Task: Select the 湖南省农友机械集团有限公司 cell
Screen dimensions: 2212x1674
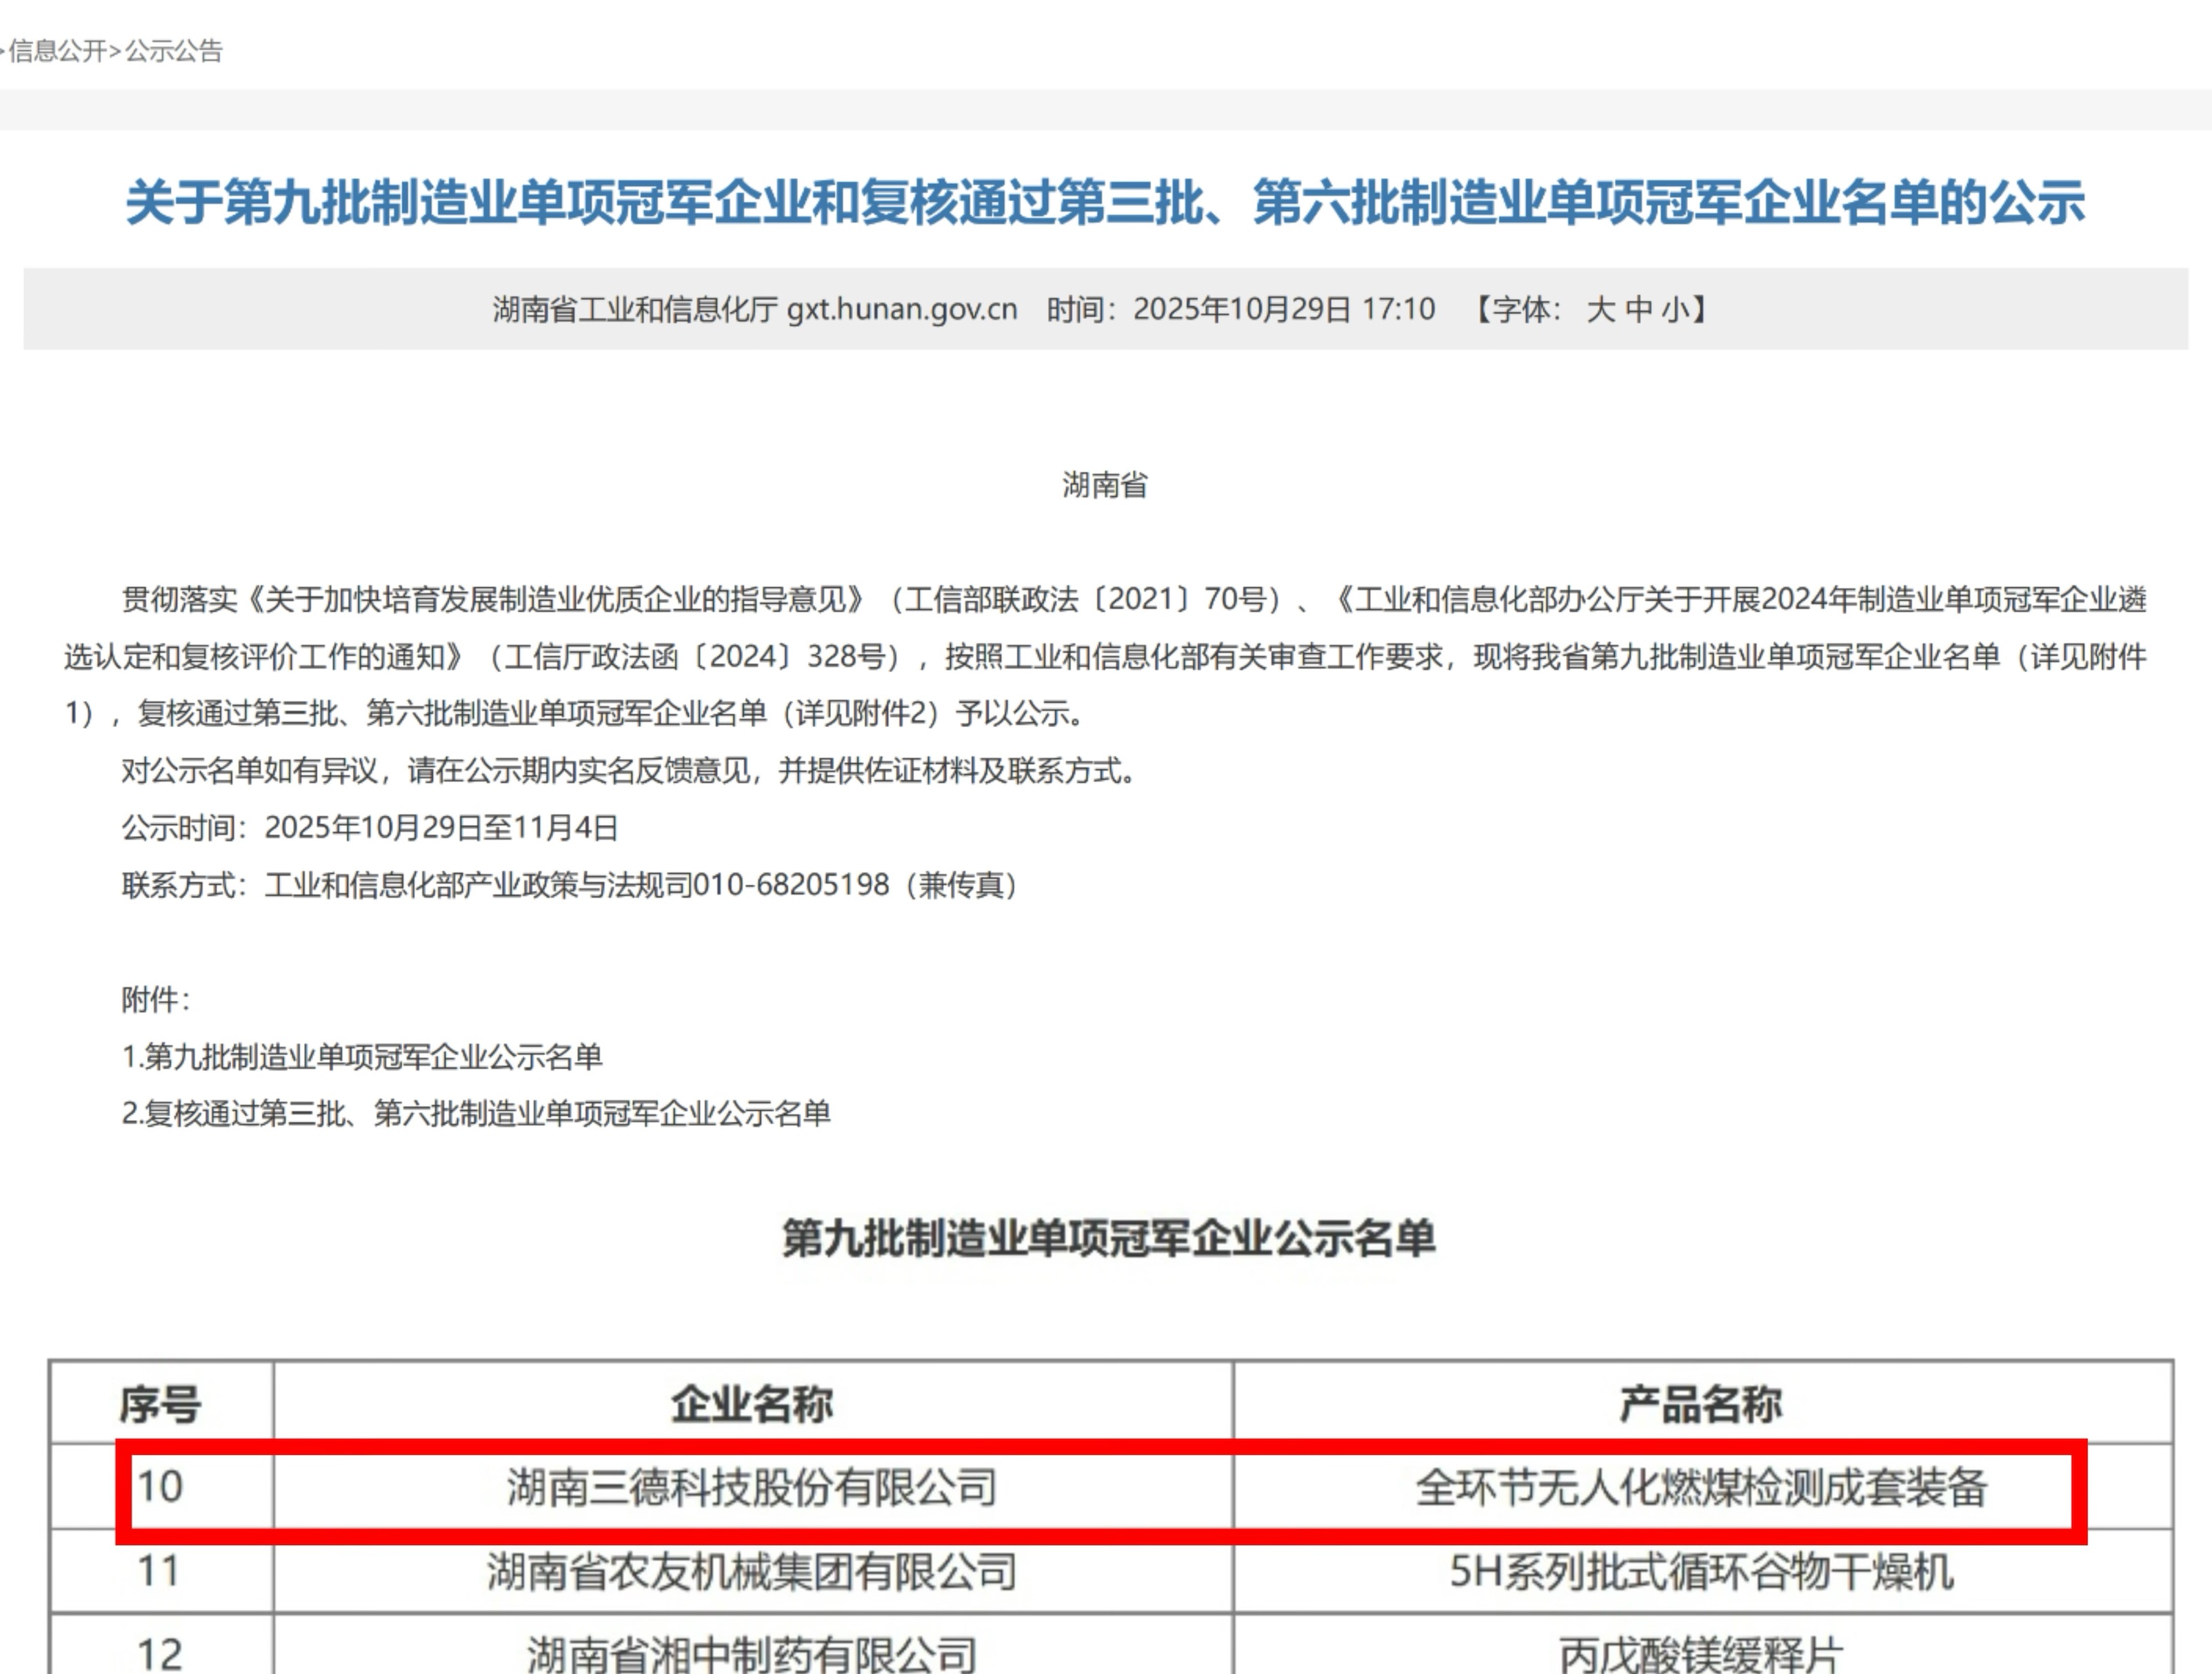Action: pyautogui.click(x=752, y=1571)
